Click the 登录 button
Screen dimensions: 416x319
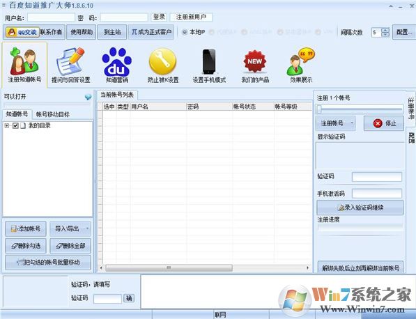coord(159,17)
